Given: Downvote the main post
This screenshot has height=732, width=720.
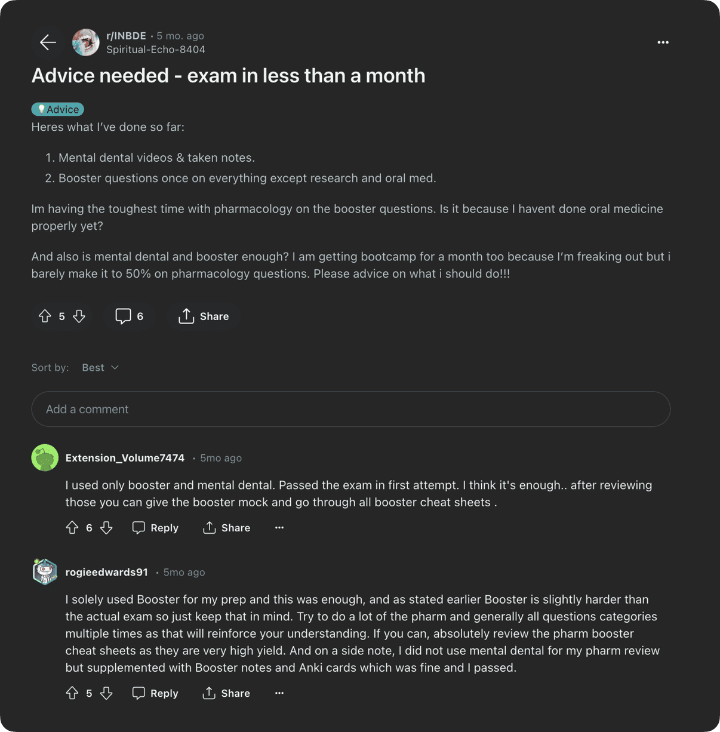Looking at the screenshot, I should point(79,316).
